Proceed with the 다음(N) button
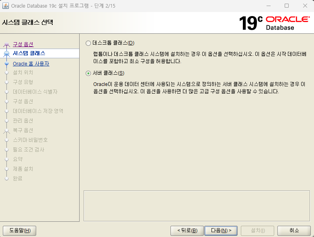Image resolution: width=314 pixels, height=237 pixels. tap(221, 231)
